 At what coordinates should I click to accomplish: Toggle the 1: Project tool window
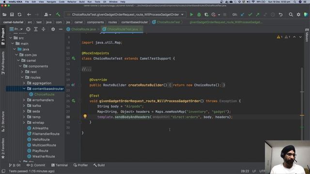point(3,37)
